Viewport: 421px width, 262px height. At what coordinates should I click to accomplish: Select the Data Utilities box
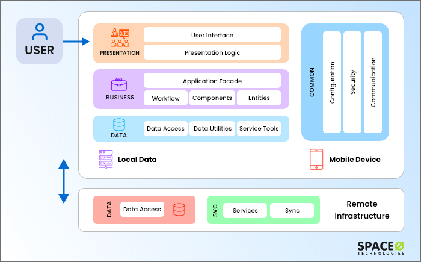[212, 128]
